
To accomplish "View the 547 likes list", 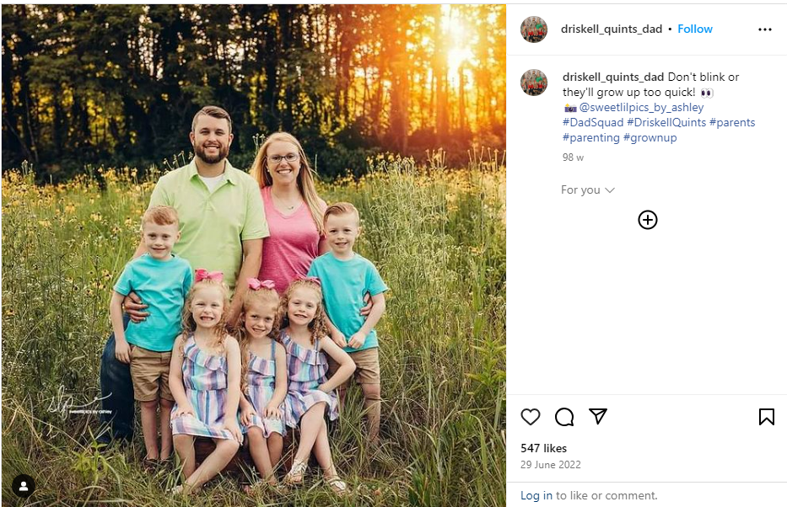I will (x=543, y=449).
